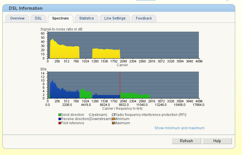Select the Spectrum tab

point(60,18)
